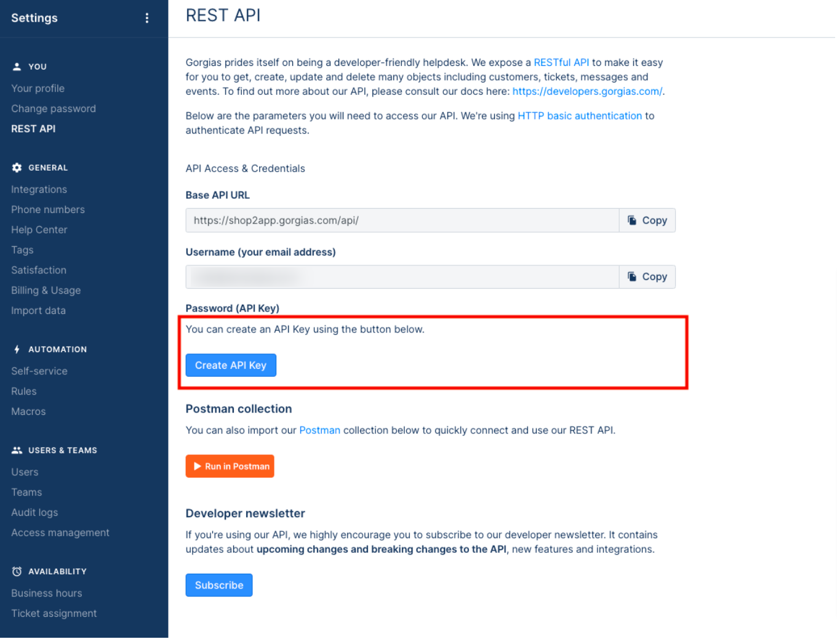This screenshot has width=837, height=639.
Task: Copy the Username email address
Action: click(647, 277)
